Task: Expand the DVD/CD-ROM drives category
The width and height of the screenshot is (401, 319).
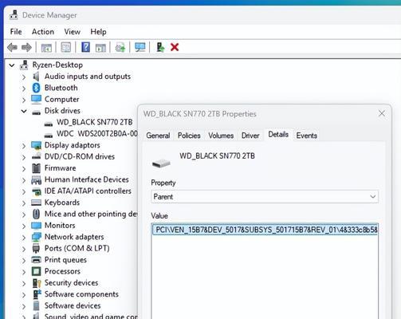Action: [x=24, y=157]
